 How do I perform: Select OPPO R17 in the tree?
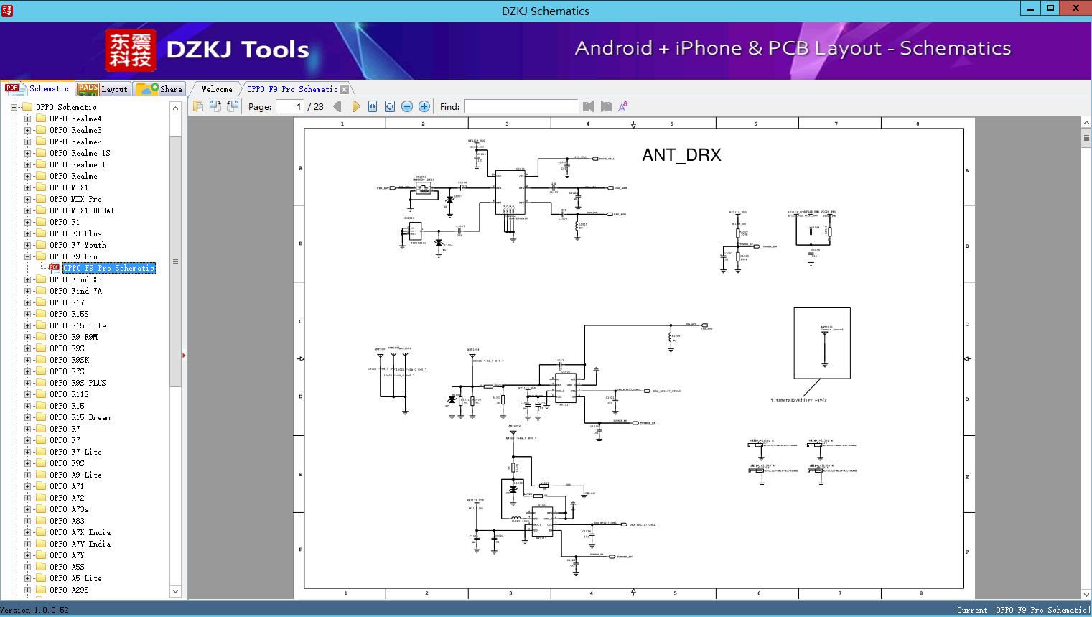pyautogui.click(x=67, y=302)
